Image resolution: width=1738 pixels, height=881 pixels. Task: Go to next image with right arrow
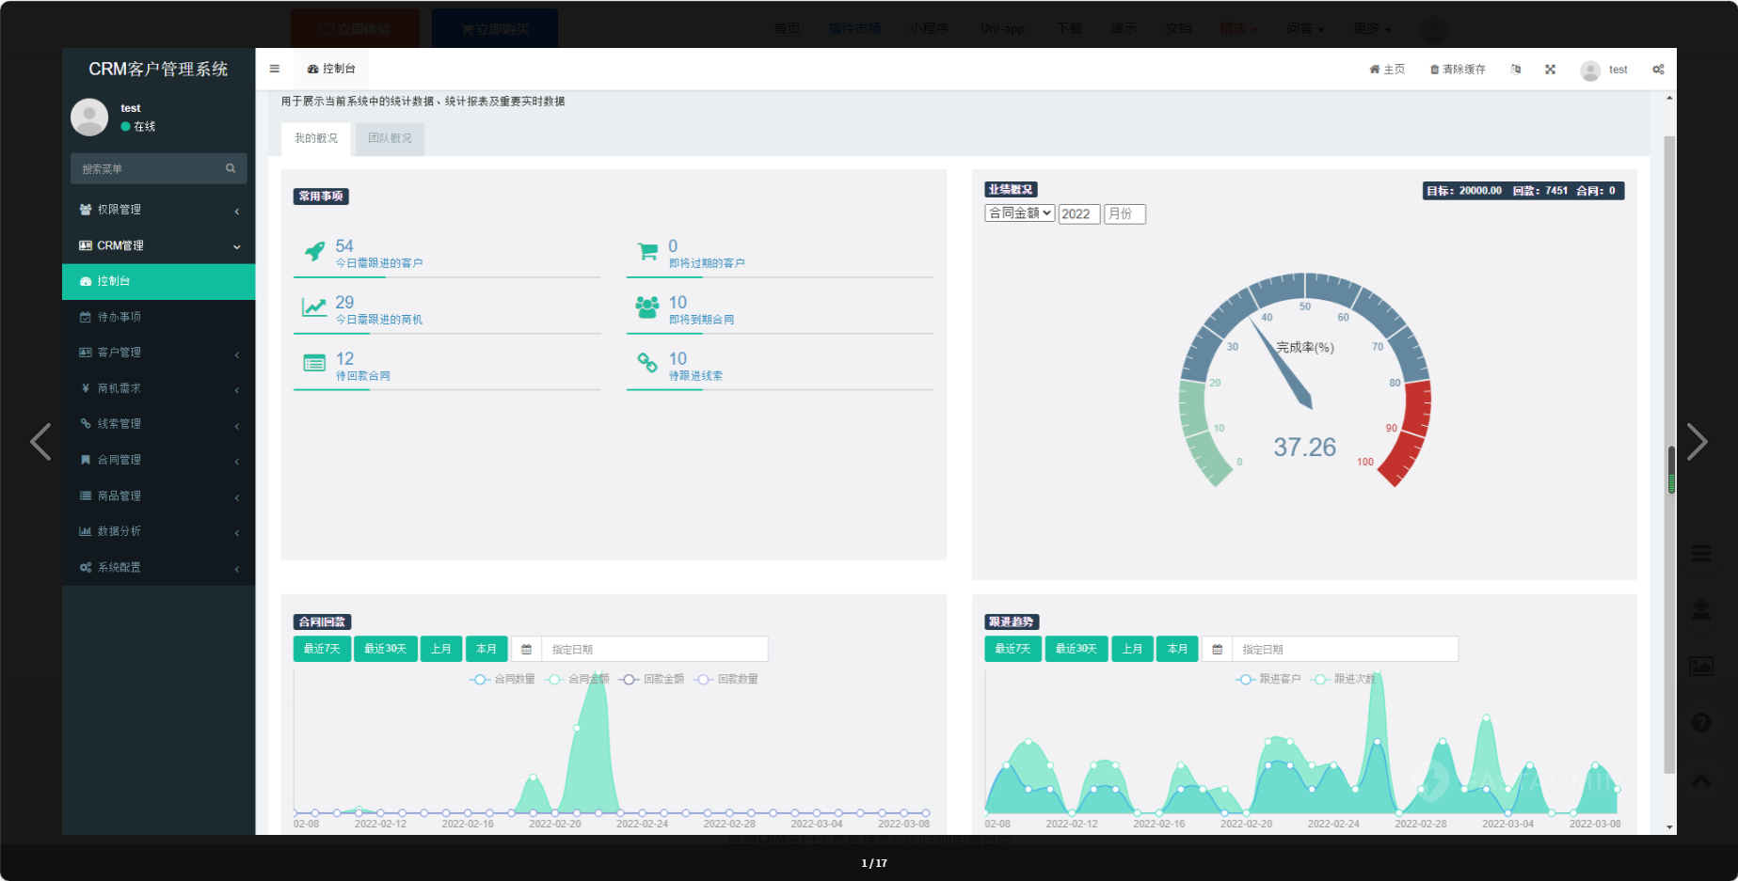coord(1696,442)
